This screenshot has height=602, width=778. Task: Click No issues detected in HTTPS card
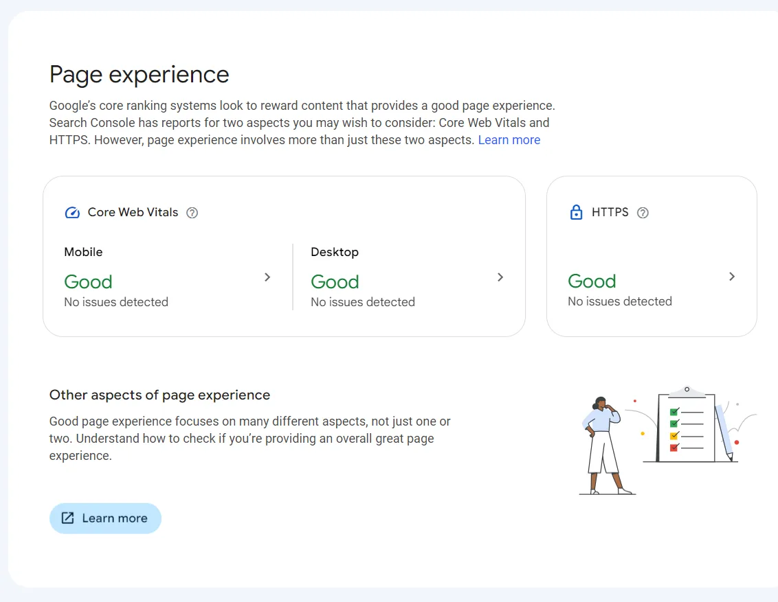(x=620, y=301)
